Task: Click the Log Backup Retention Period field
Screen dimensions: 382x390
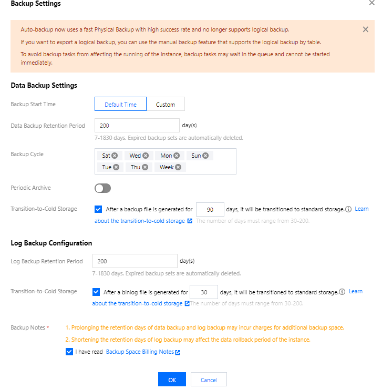Action: pyautogui.click(x=135, y=261)
